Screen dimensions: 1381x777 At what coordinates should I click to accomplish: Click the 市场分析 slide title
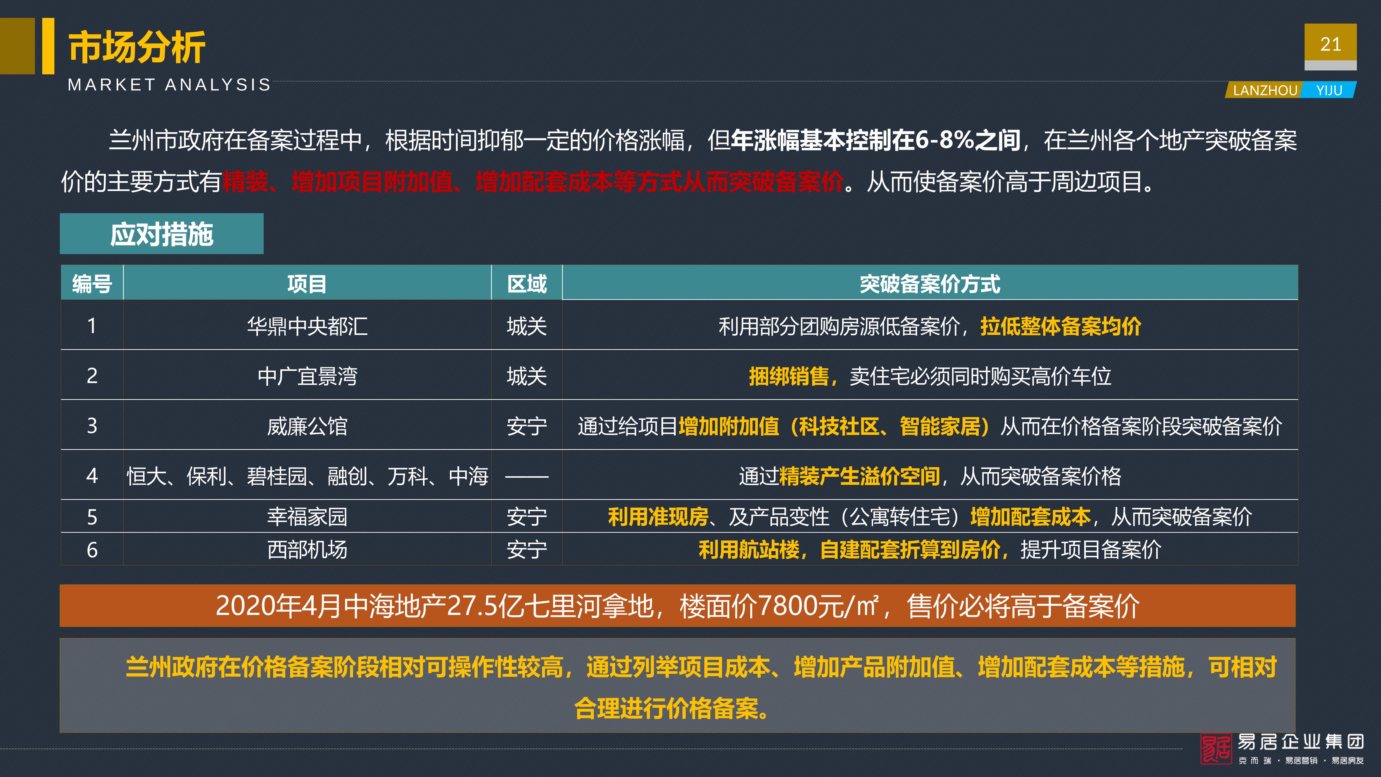point(137,47)
